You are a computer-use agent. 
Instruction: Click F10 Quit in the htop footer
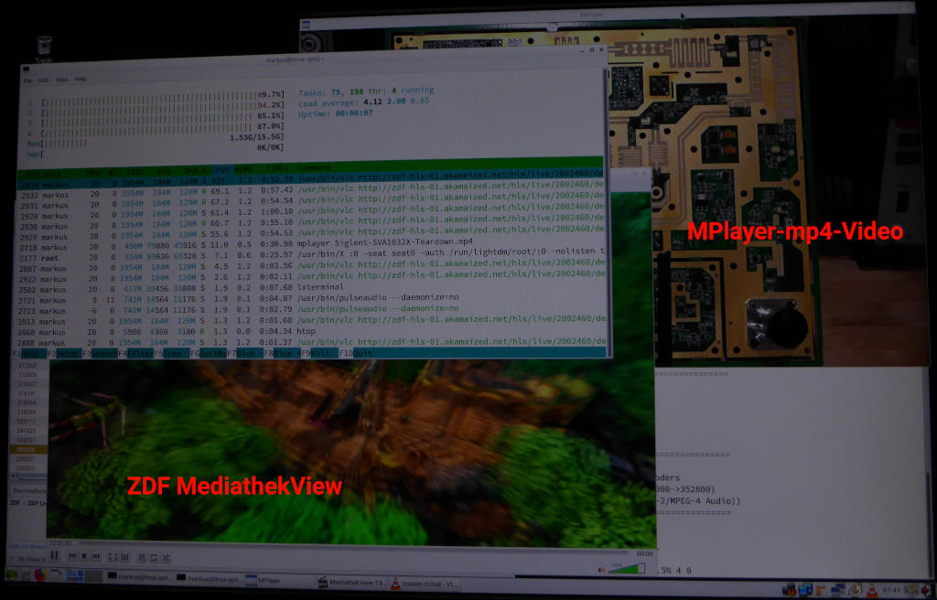point(356,354)
